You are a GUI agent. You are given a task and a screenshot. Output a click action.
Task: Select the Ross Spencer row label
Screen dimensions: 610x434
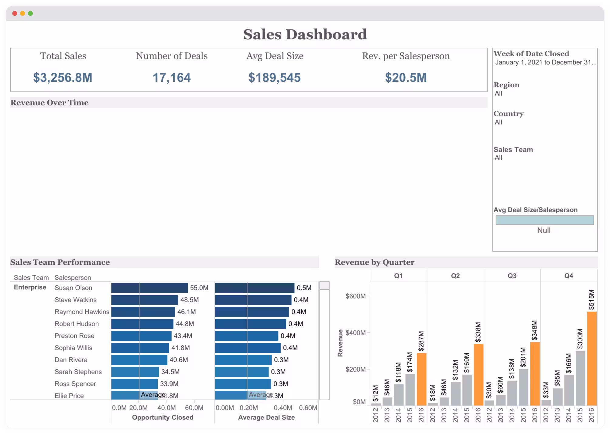tap(75, 384)
